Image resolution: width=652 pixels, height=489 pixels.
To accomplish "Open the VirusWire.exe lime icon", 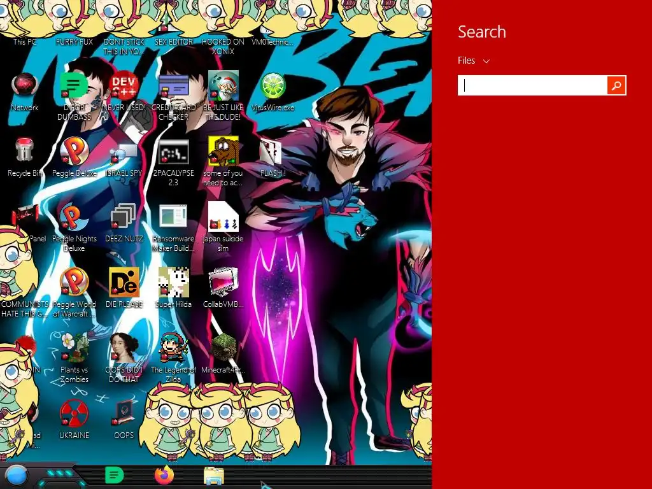I will coord(273,85).
